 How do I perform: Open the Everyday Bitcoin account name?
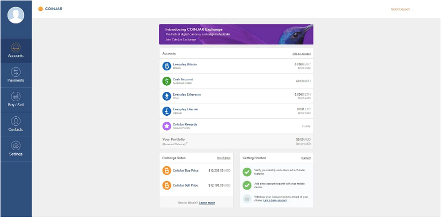pos(185,64)
